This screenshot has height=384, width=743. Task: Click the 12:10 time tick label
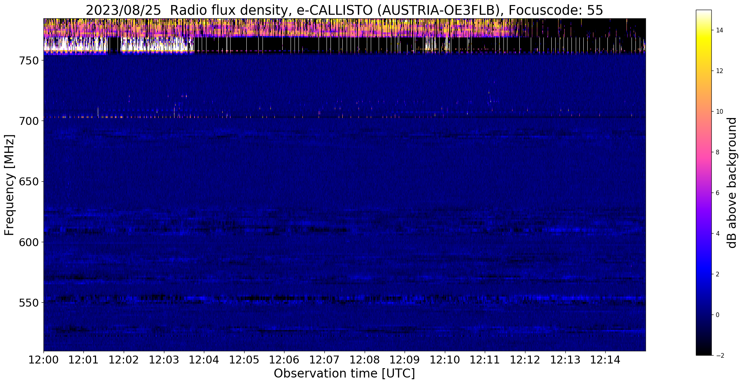pyautogui.click(x=445, y=360)
